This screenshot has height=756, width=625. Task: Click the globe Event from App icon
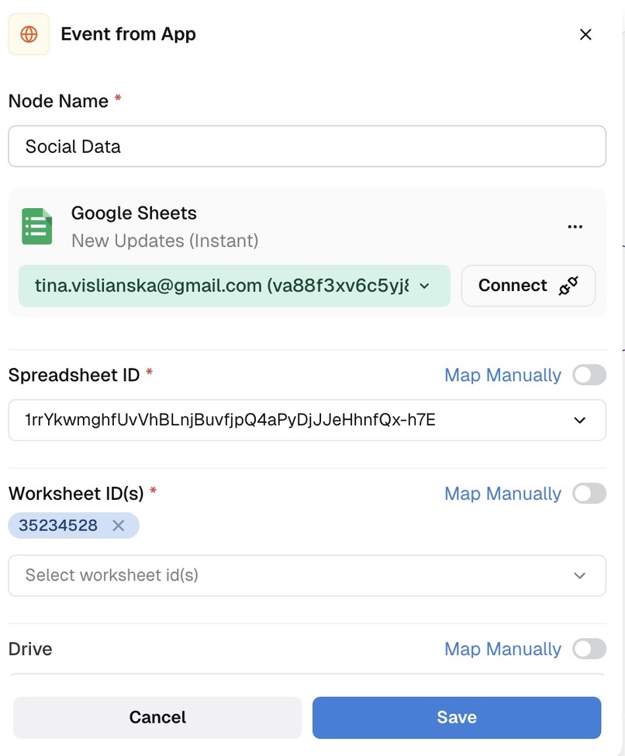tap(29, 34)
